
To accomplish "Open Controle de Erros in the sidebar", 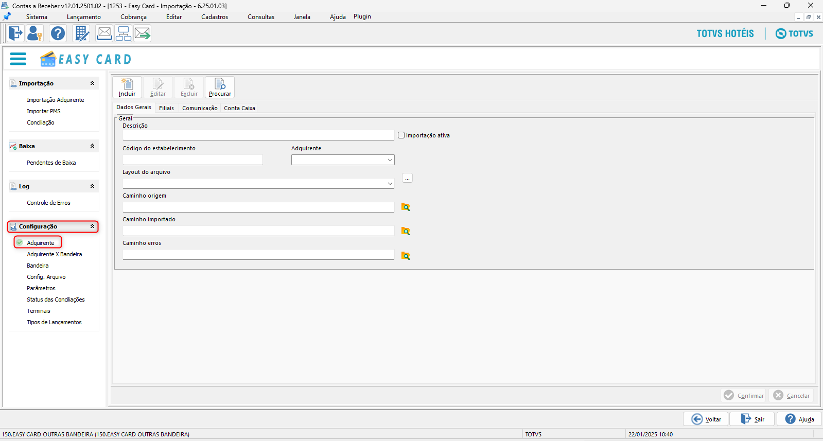I will pos(49,203).
